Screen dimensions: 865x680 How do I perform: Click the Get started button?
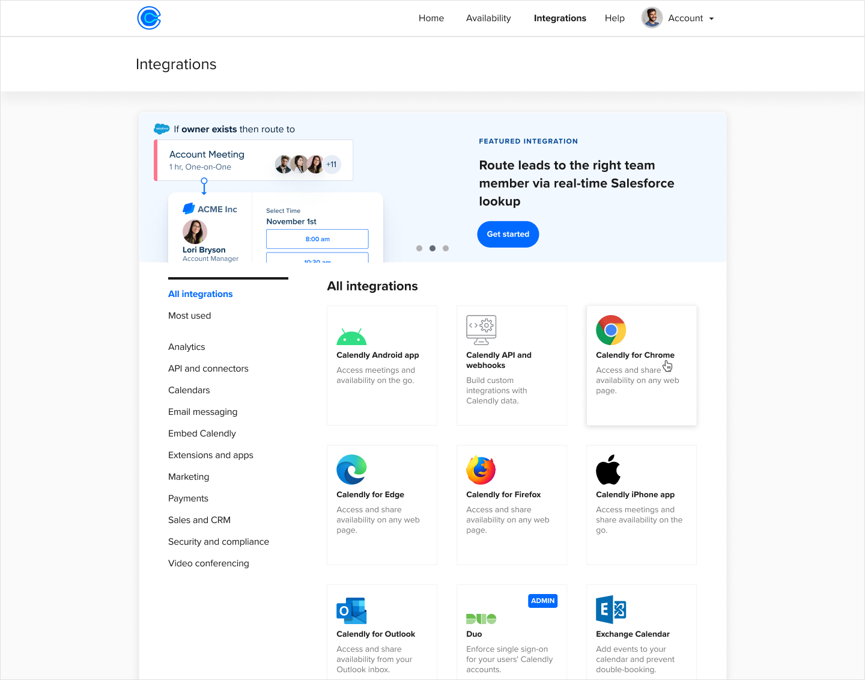[x=508, y=234]
